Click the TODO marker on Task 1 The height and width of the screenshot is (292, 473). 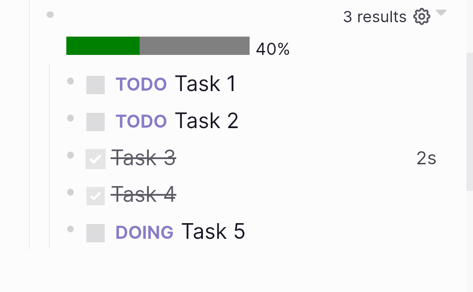(141, 84)
